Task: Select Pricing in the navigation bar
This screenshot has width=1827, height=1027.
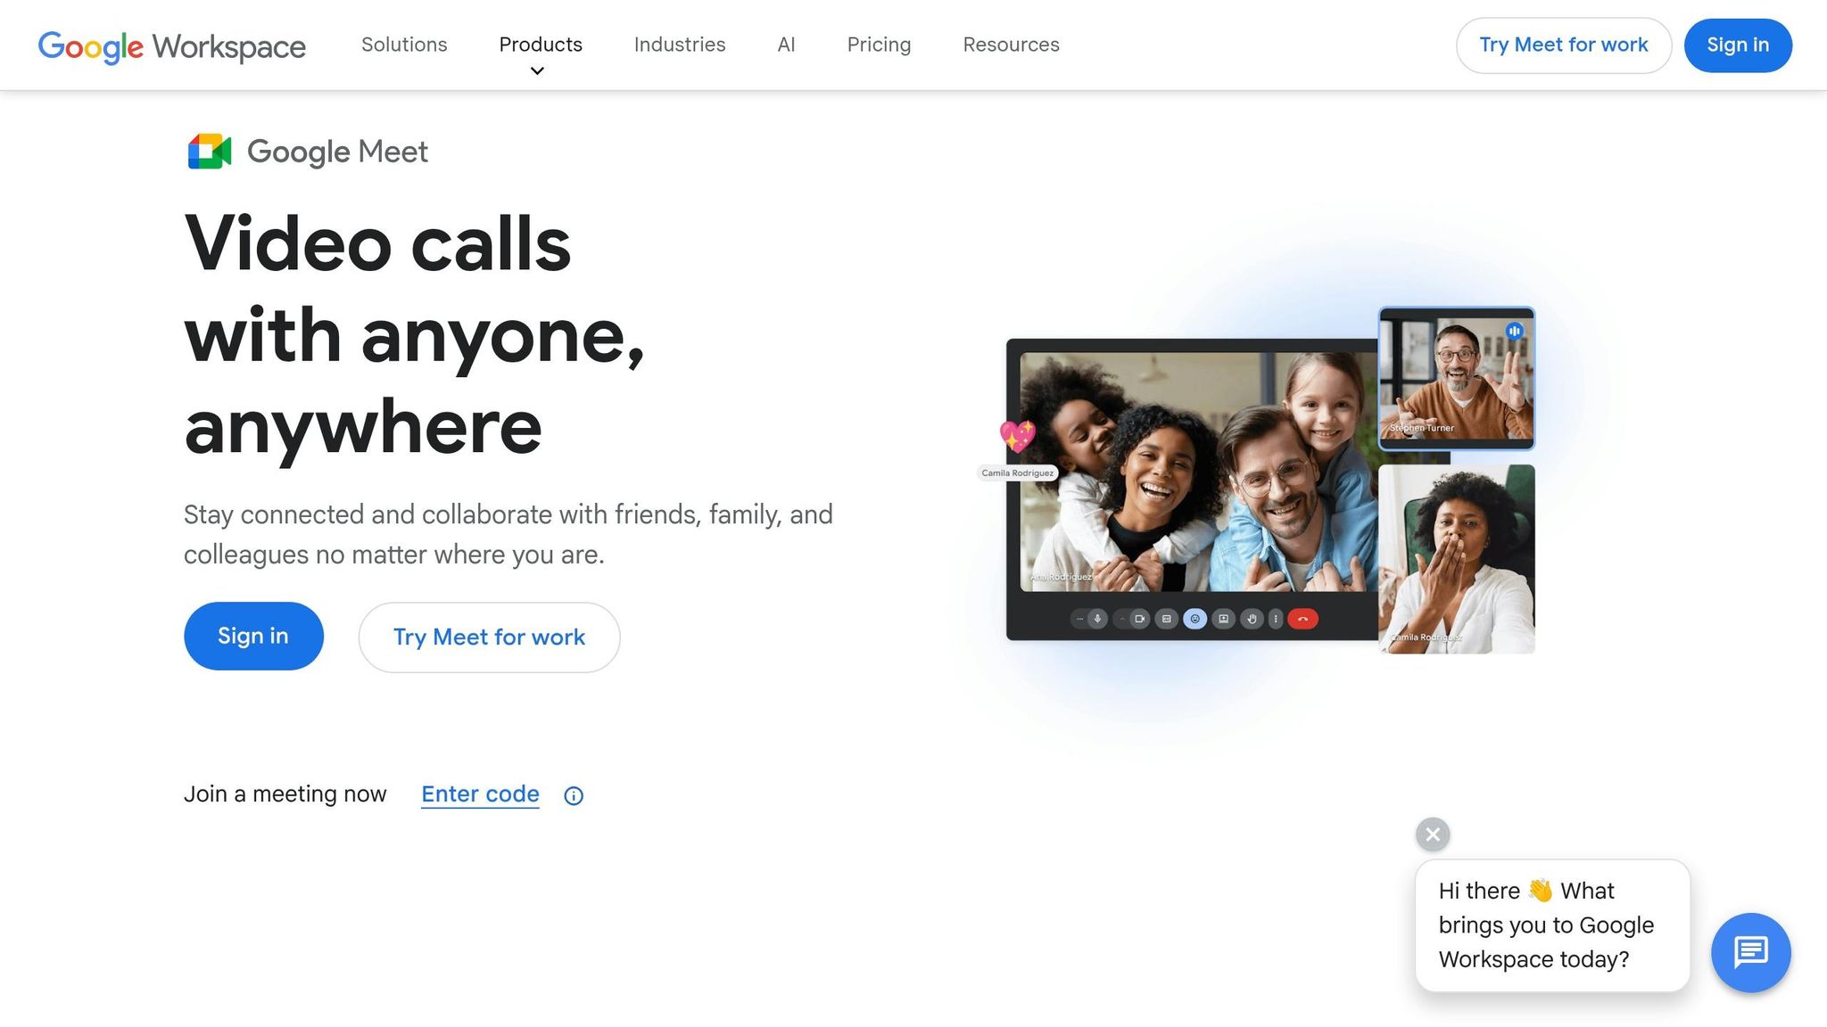Action: pyautogui.click(x=879, y=45)
